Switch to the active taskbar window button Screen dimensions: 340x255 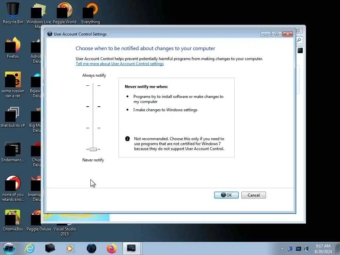(132, 248)
